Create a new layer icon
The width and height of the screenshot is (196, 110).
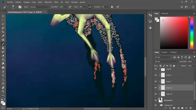(x=187, y=108)
